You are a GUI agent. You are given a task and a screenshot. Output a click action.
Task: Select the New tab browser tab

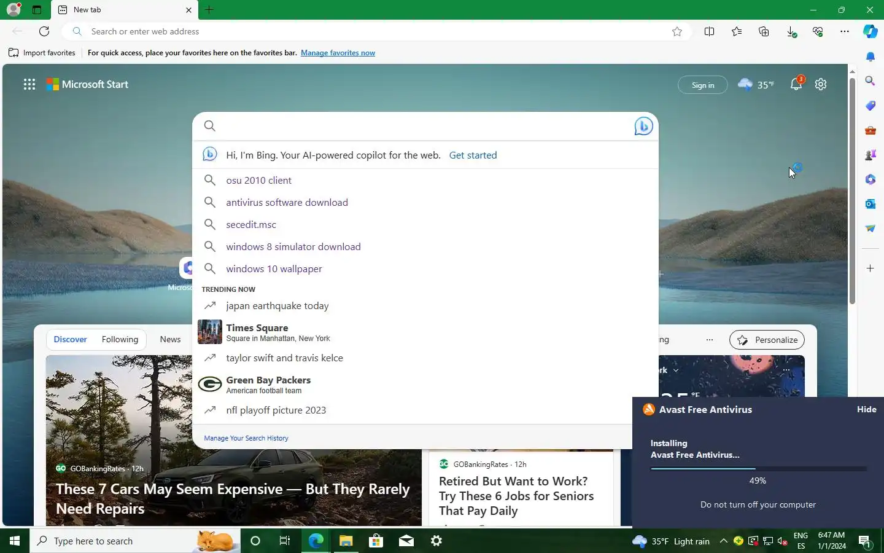(125, 10)
